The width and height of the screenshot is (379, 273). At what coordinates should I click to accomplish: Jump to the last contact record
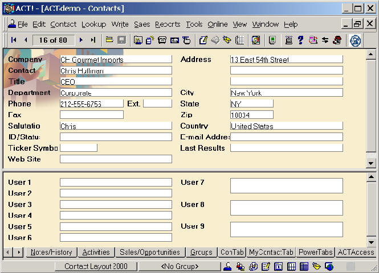[x=93, y=40]
